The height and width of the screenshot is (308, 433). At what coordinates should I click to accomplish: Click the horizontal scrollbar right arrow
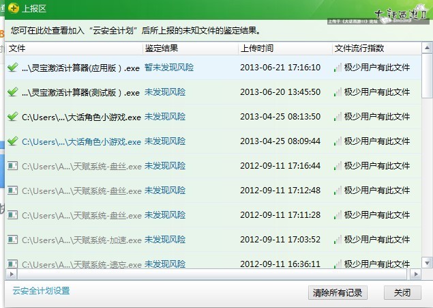click(415, 275)
